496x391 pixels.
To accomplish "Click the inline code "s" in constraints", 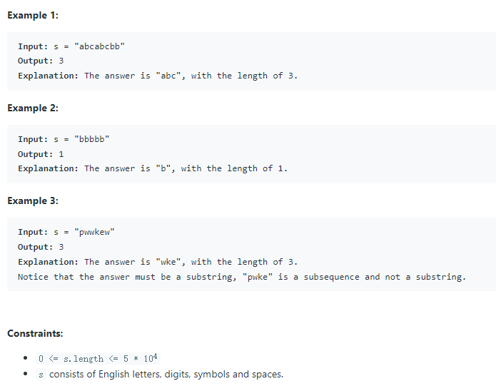I will [41, 375].
